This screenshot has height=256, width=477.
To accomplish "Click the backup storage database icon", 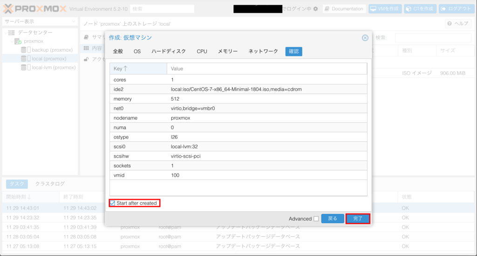I will pyautogui.click(x=23, y=50).
